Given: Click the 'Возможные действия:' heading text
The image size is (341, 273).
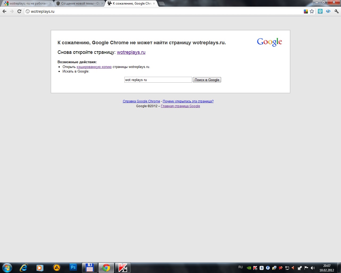Looking at the screenshot, I should [x=77, y=62].
